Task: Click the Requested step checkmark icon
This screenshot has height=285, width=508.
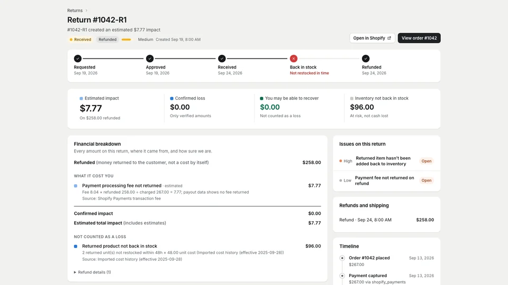Action: click(x=77, y=59)
